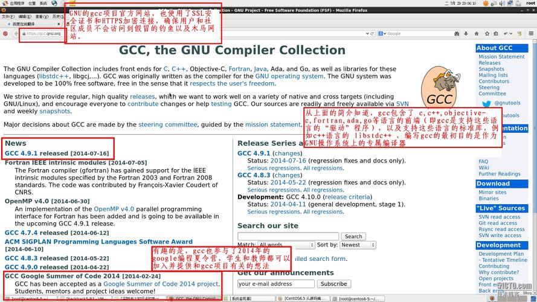Click the binoculars search icon in search box
Viewport: 537px width, 302px height.
pyautogui.click(x=457, y=34)
